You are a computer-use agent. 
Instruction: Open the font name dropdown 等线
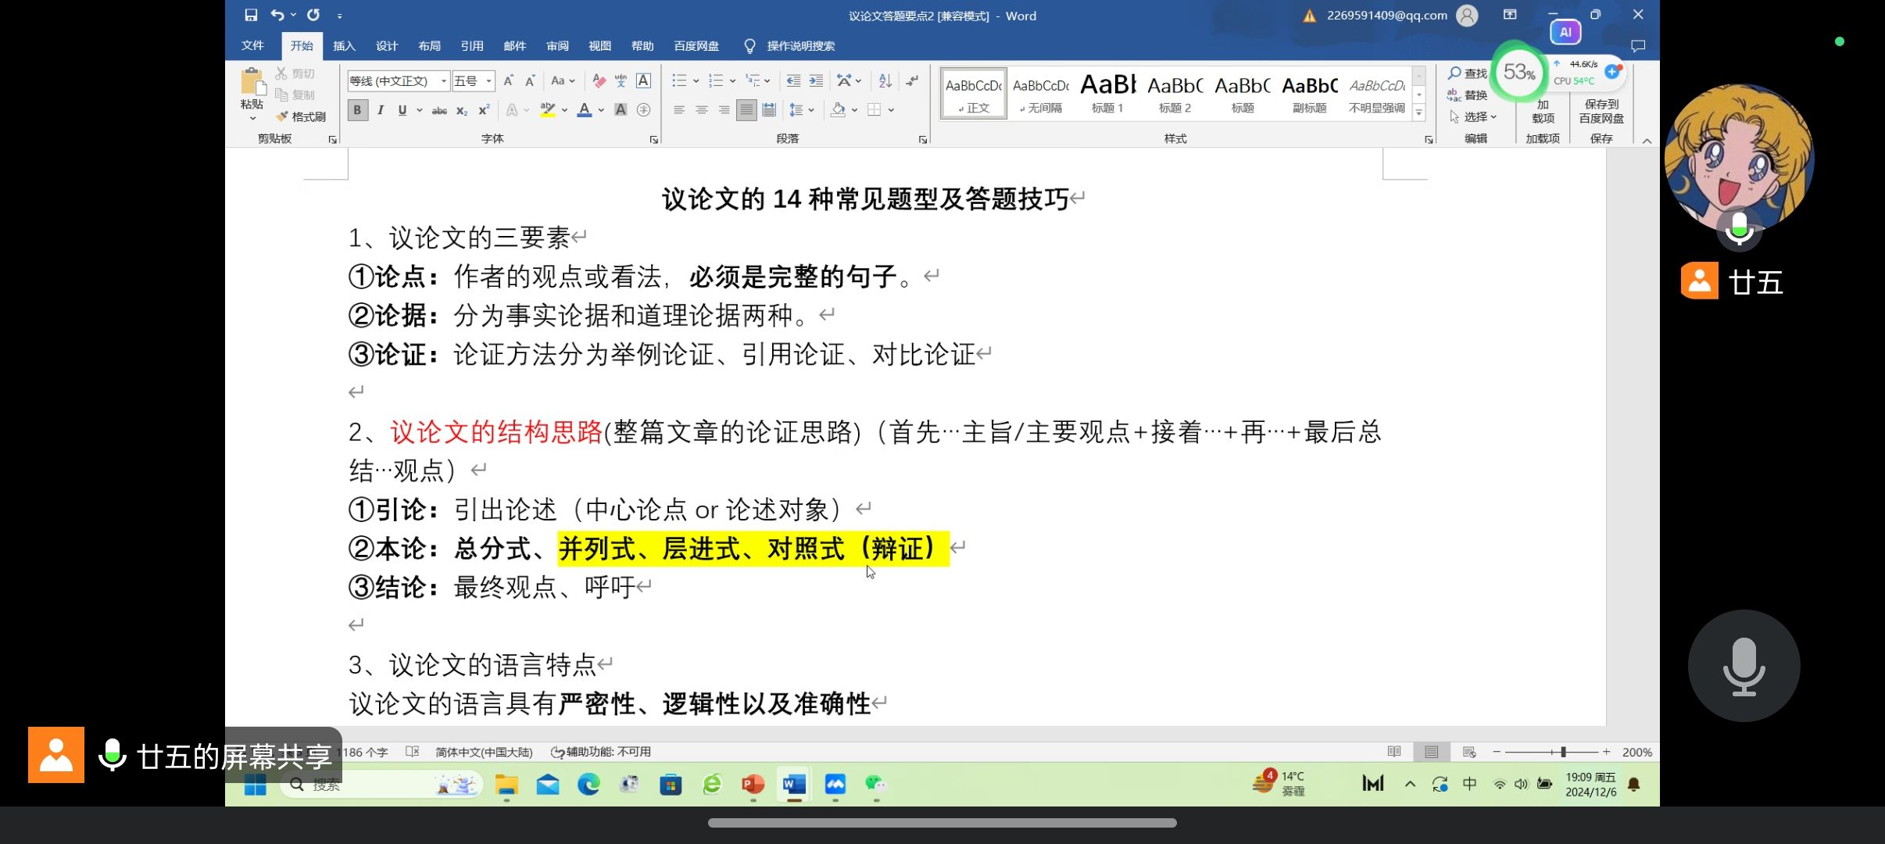pos(444,80)
